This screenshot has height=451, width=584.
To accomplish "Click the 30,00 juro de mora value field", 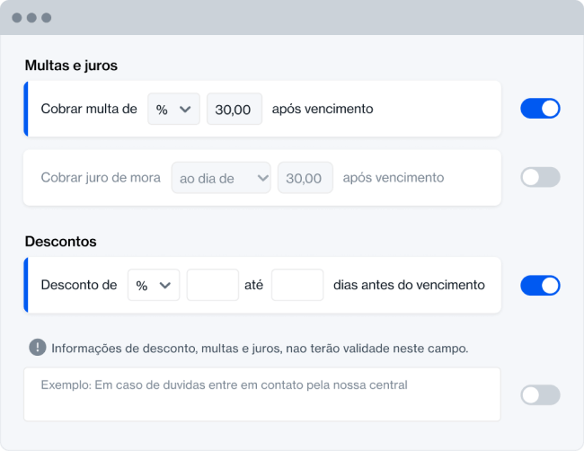I will (305, 178).
